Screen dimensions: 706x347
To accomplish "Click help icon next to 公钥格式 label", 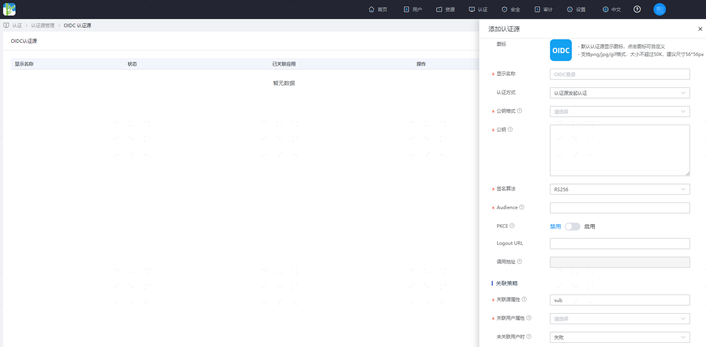I will click(520, 111).
